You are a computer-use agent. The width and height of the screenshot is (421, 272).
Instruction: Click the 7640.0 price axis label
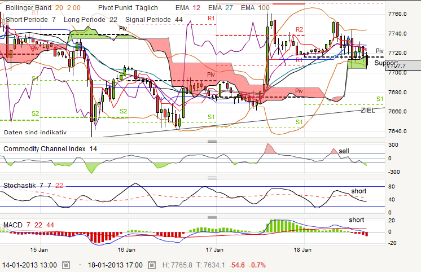coord(397,131)
